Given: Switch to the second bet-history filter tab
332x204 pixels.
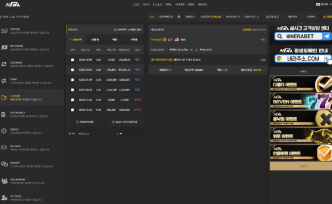Looking at the screenshot, I should pyautogui.click(x=95, y=40).
